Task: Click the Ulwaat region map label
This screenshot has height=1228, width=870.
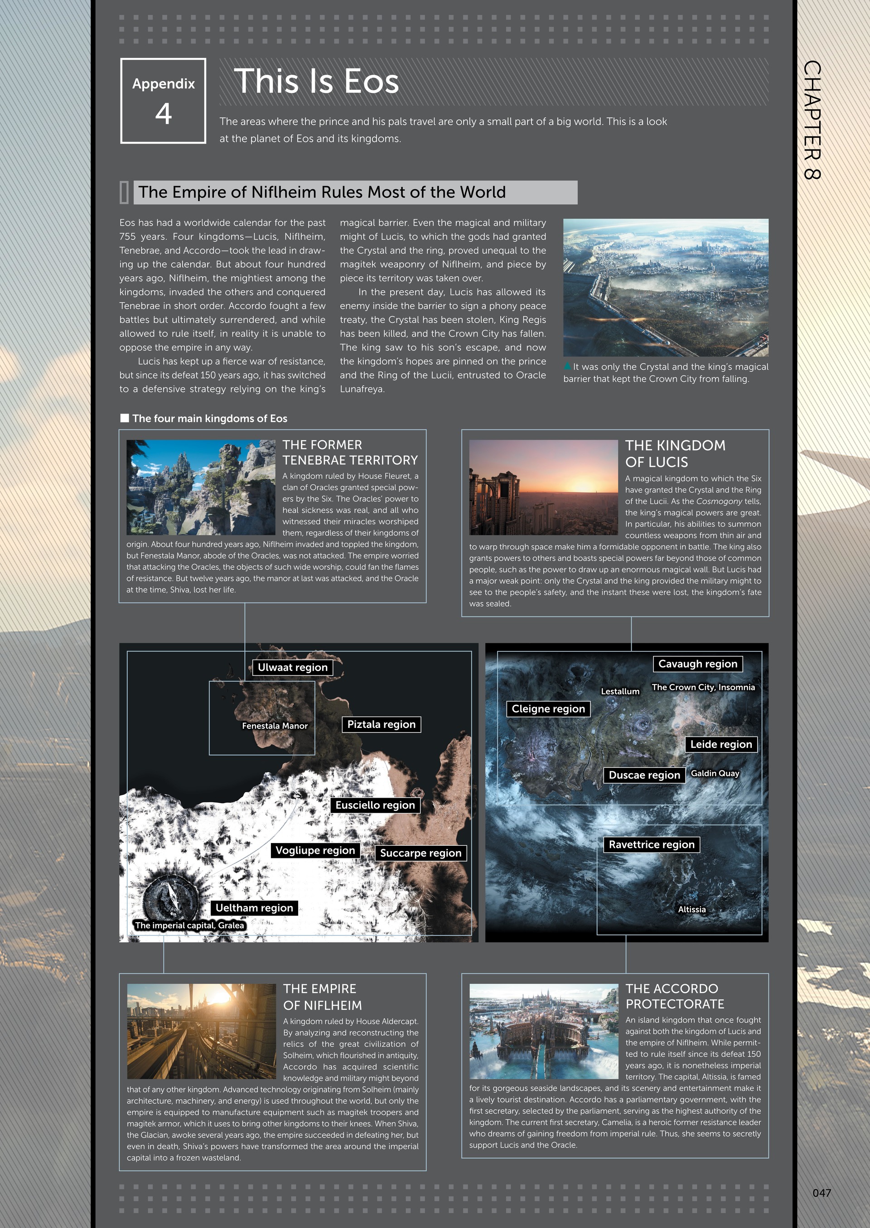Action: (293, 667)
